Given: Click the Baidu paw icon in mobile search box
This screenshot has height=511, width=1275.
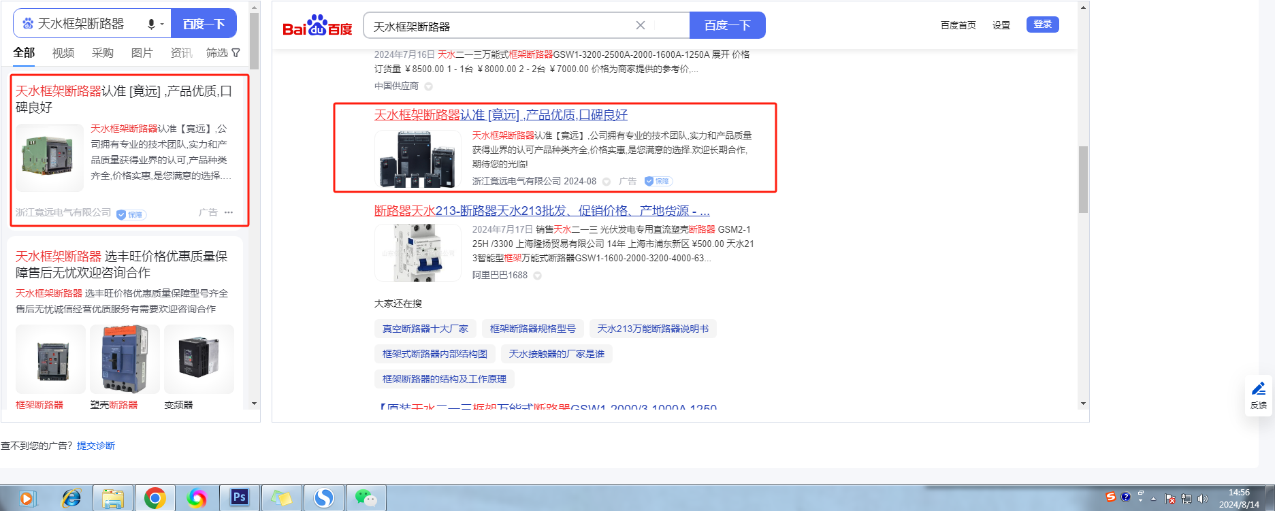Looking at the screenshot, I should (x=28, y=24).
